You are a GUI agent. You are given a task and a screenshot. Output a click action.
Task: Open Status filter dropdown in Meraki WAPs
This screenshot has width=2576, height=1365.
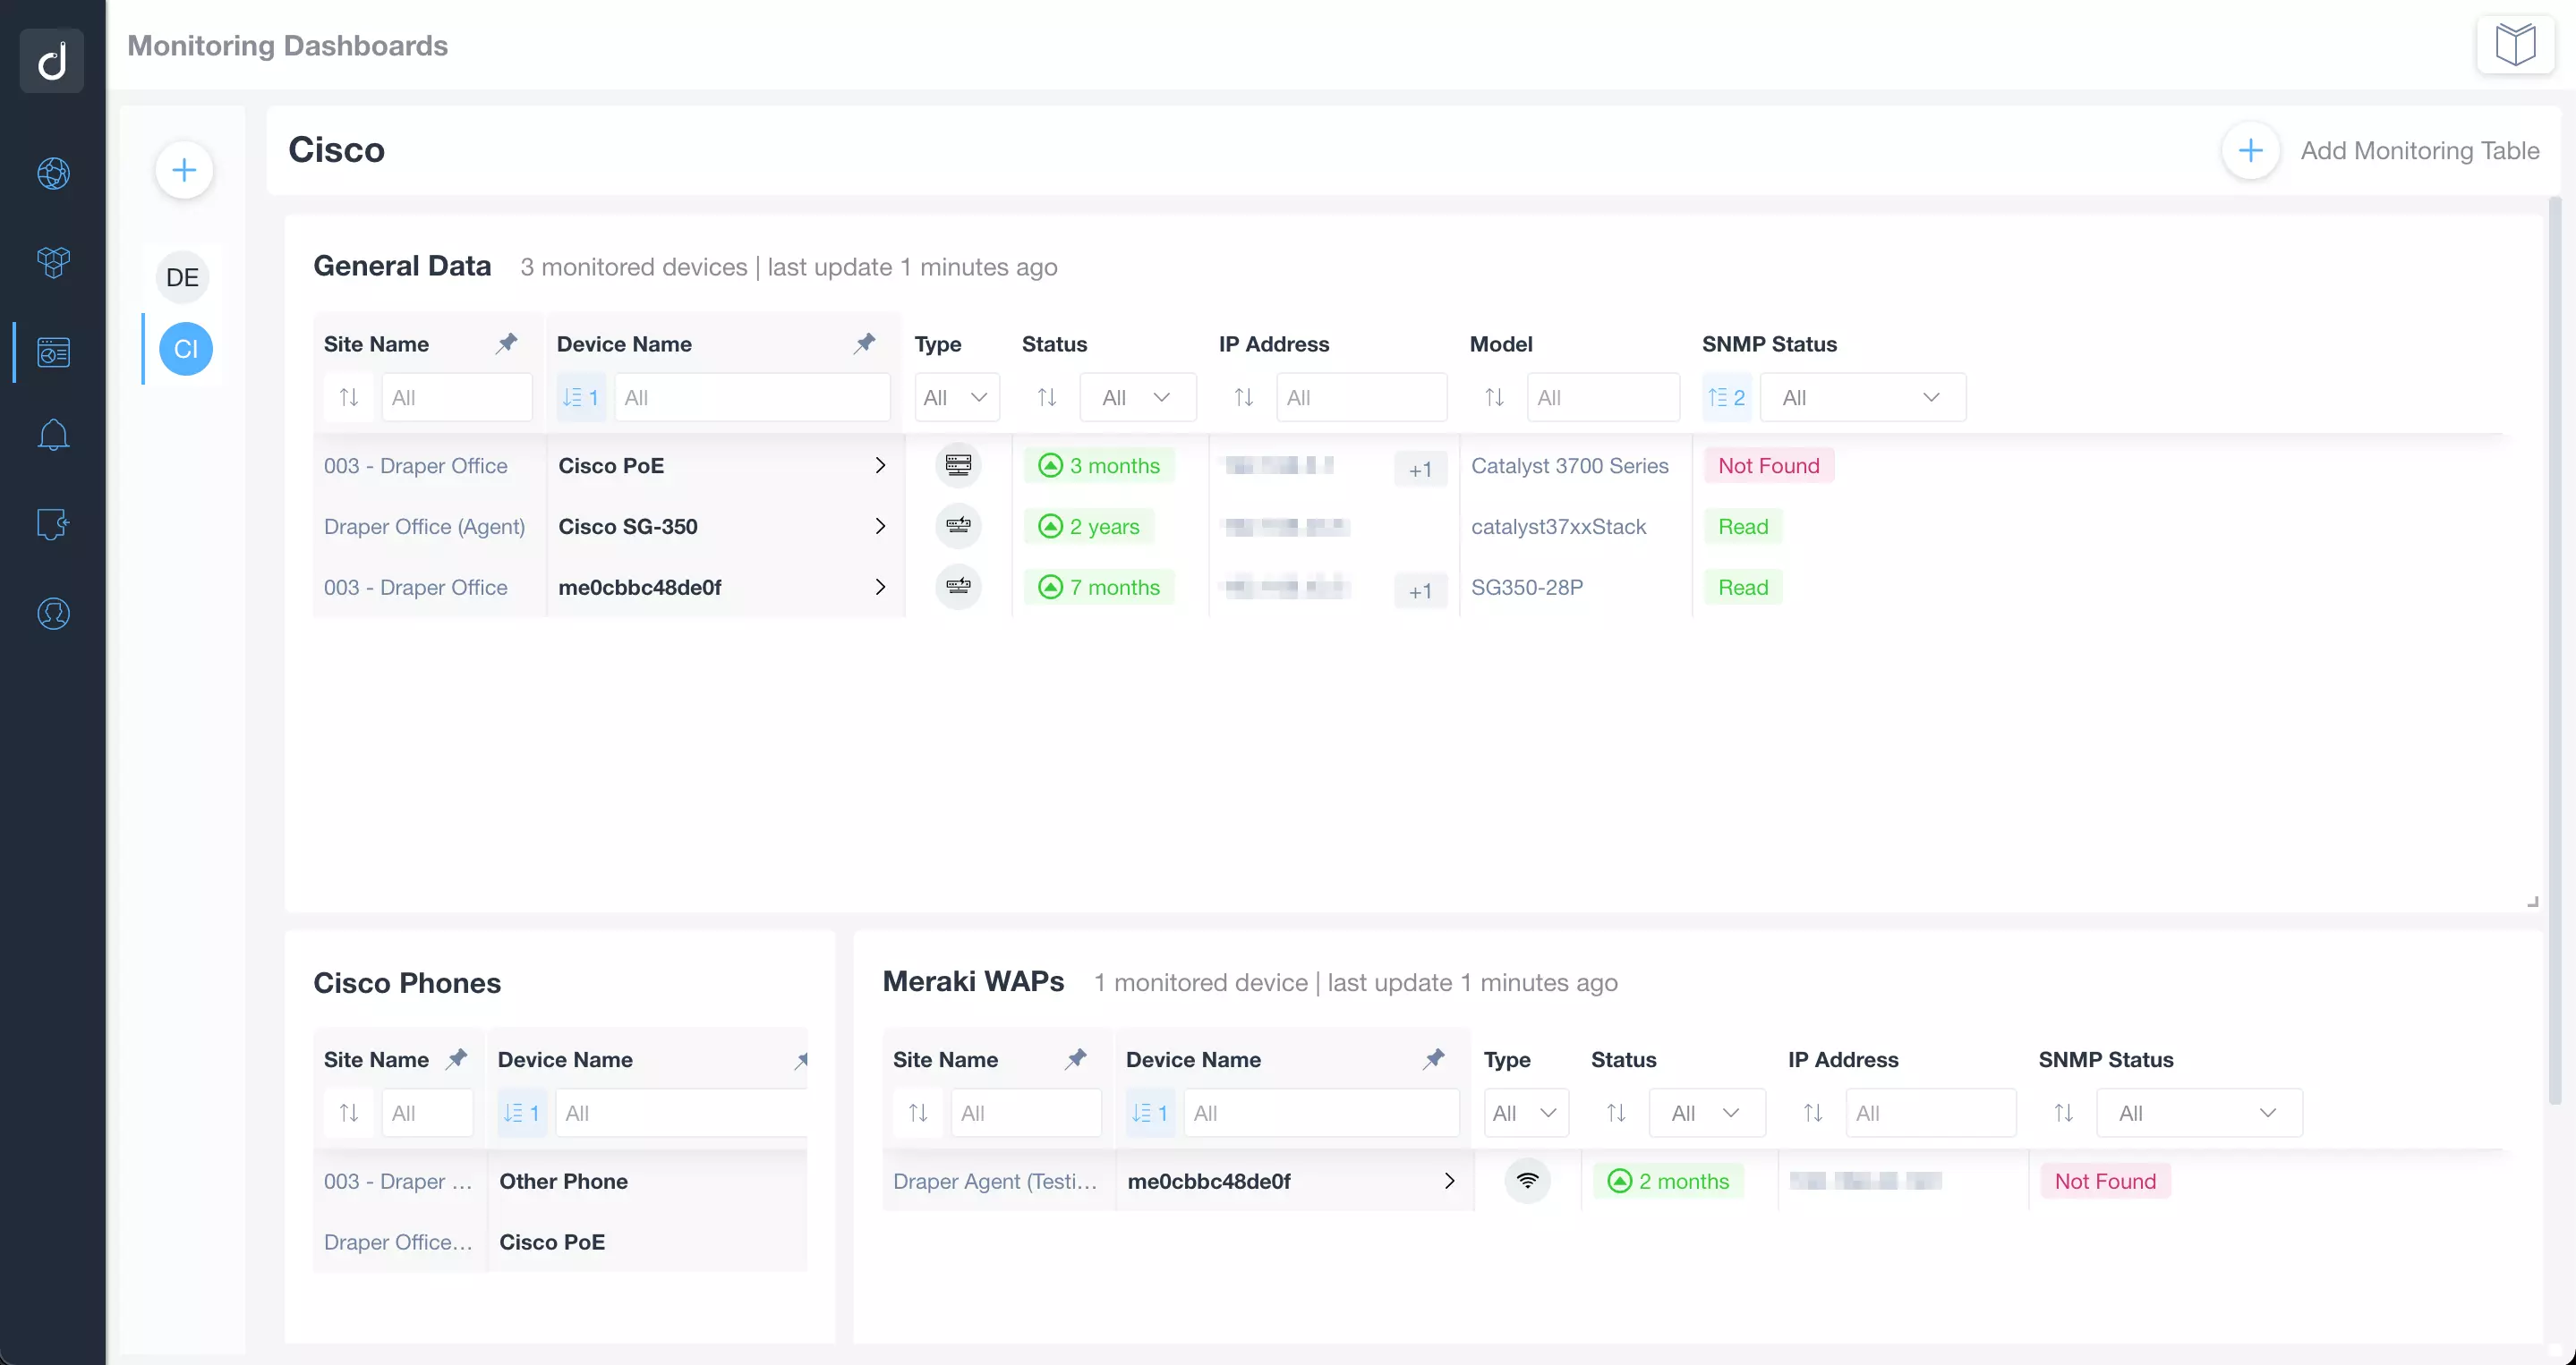pos(1707,1113)
